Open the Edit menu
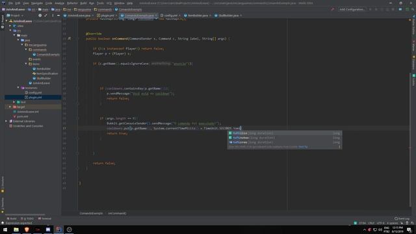416x234 pixels. [18, 3]
